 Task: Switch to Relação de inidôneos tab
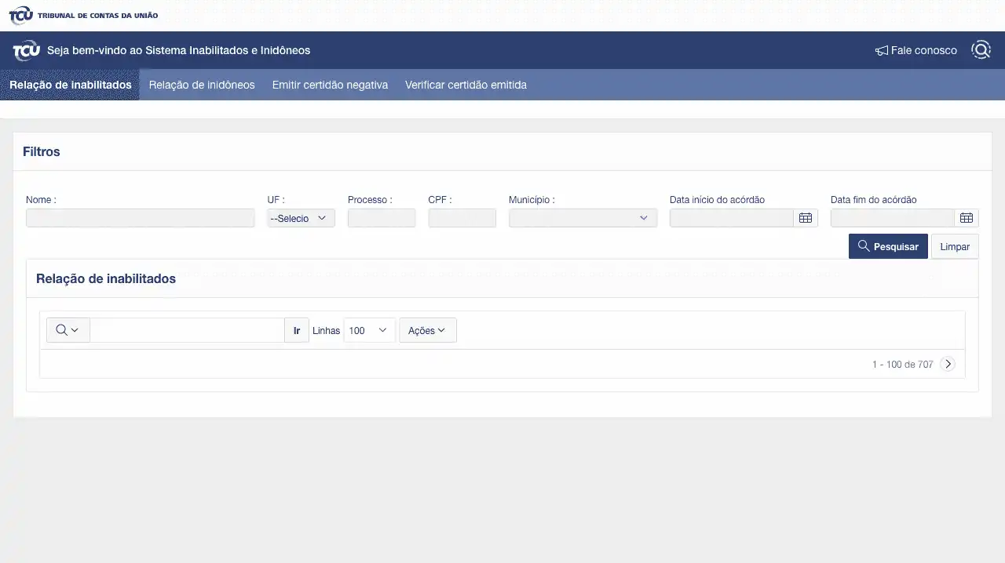[202, 85]
